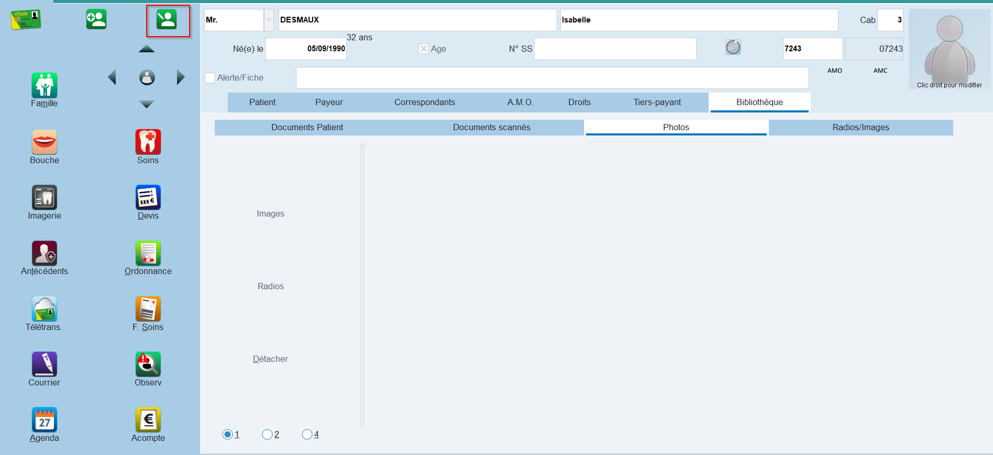Go to next patient with right arrow
The image size is (993, 455).
181,77
